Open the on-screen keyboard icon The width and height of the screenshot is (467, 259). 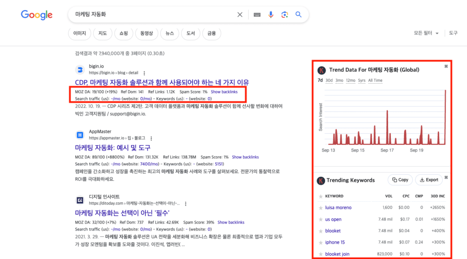click(257, 15)
